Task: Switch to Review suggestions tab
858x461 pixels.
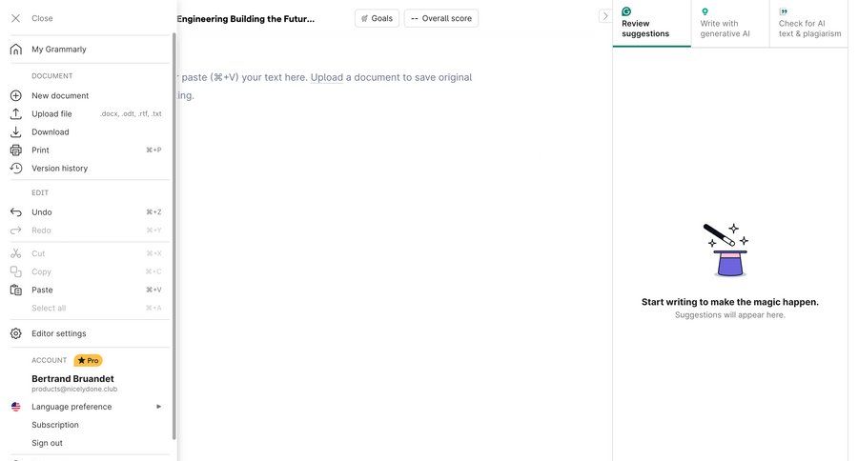Action: tap(652, 24)
